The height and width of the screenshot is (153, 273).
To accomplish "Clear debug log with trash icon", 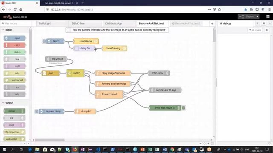I will pyautogui.click(x=267, y=30).
